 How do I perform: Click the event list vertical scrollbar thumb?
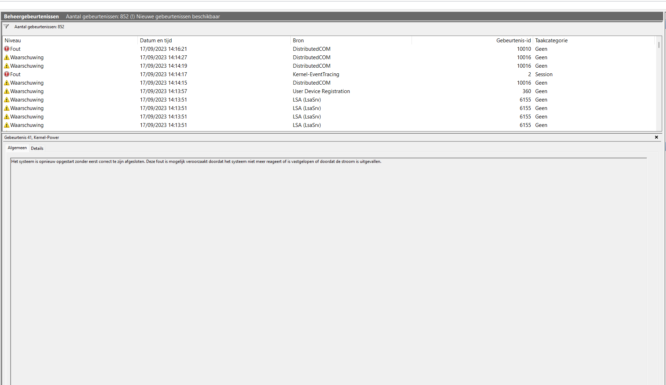pos(659,45)
